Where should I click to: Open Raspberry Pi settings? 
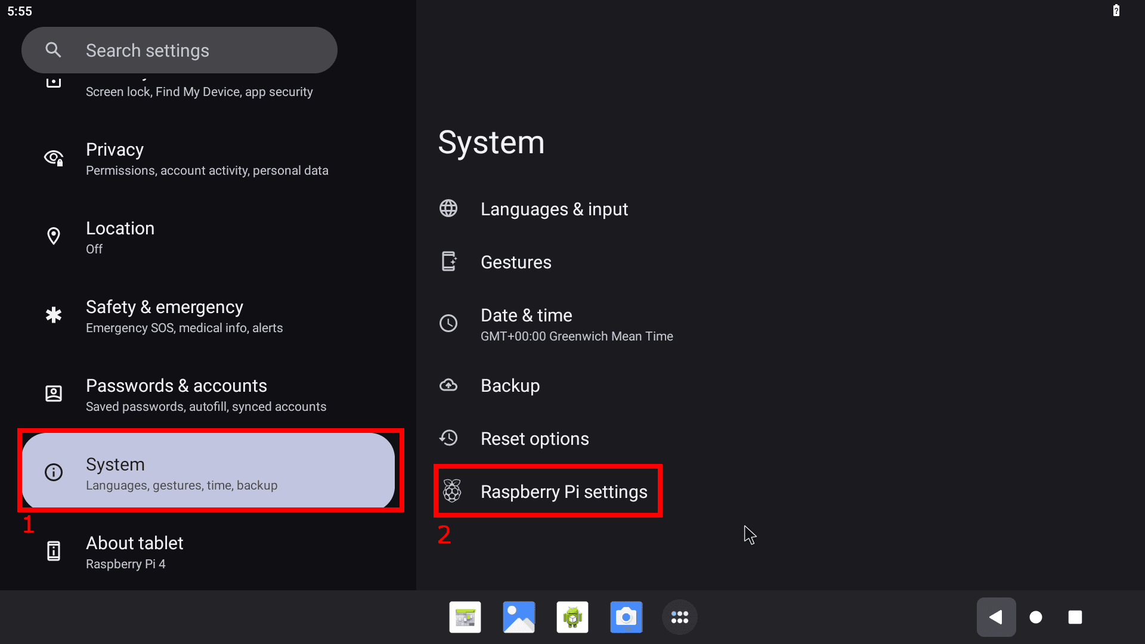(781, 491)
